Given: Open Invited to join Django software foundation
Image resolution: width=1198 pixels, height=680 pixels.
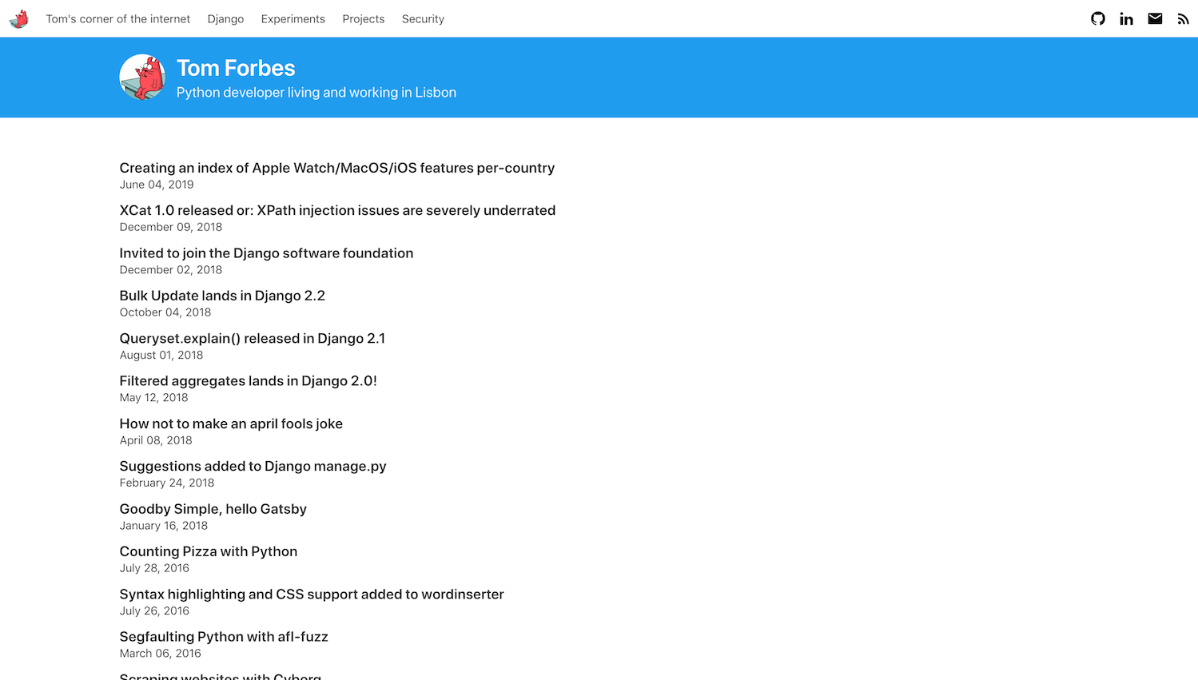Looking at the screenshot, I should (x=266, y=253).
